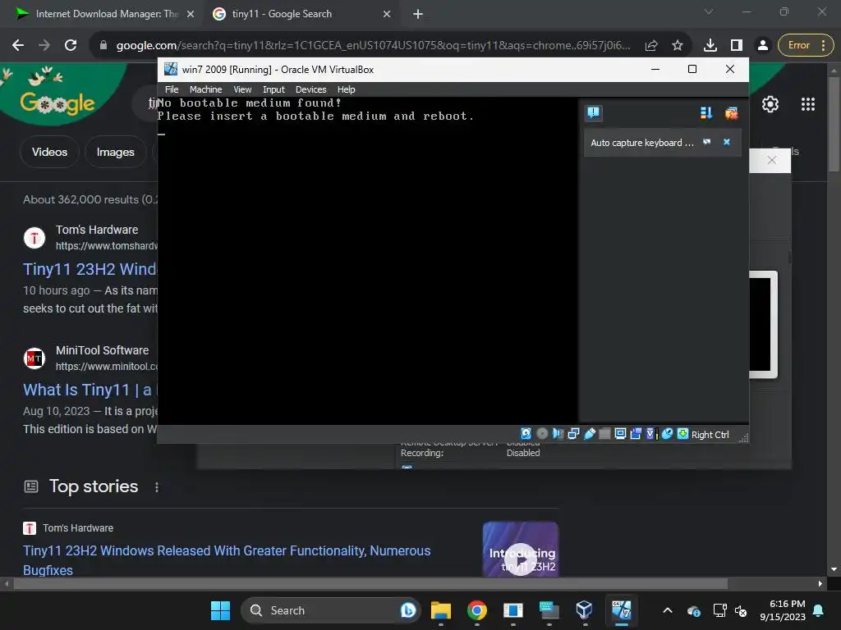Open File Explorer from the taskbar

441,610
